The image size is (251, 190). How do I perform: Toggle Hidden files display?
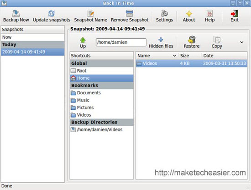pyautogui.click(x=161, y=43)
